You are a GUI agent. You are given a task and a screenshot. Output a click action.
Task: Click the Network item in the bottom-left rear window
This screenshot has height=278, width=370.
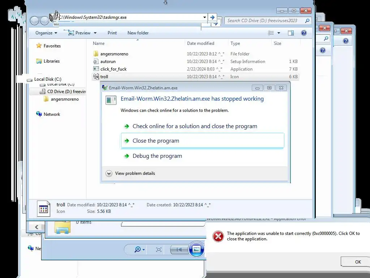(34, 248)
